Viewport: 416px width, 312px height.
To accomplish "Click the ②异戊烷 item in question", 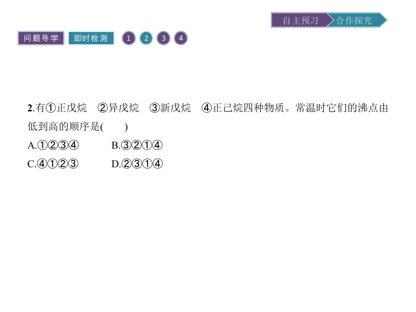I will (118, 108).
